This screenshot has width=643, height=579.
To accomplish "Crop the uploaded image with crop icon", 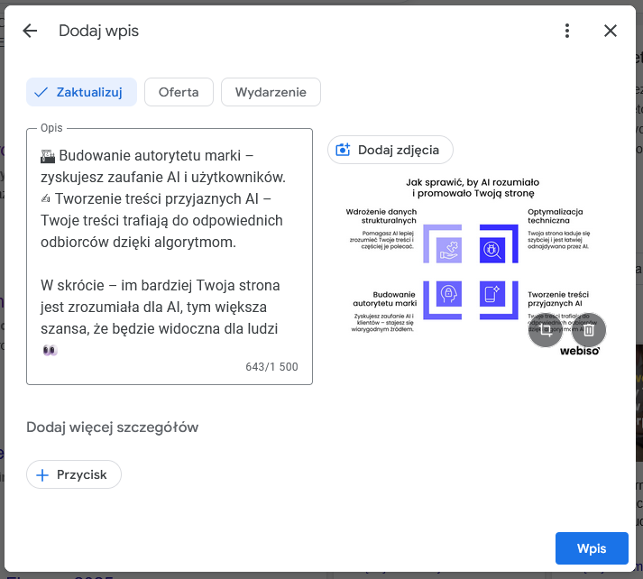I will click(546, 330).
